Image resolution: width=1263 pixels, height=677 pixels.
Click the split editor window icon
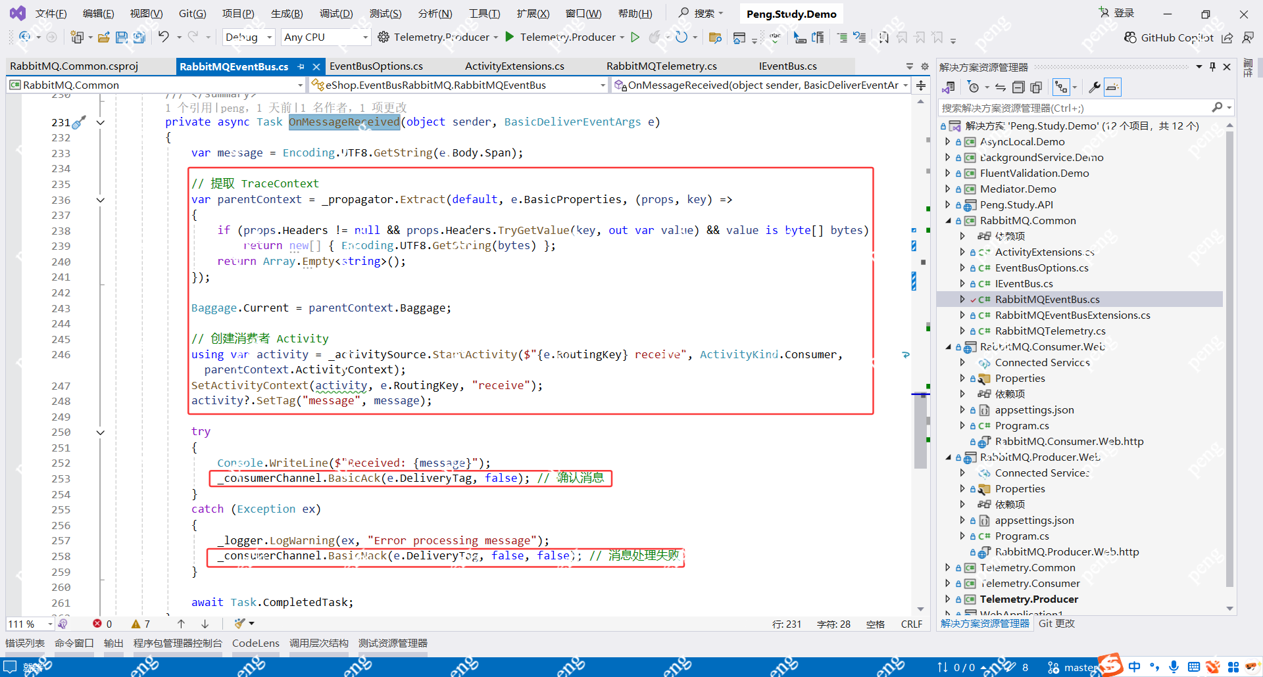pyautogui.click(x=921, y=85)
